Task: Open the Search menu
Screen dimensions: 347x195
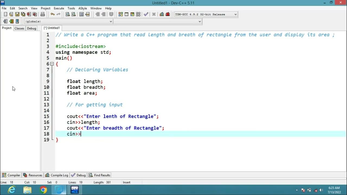Action: (x=23, y=8)
